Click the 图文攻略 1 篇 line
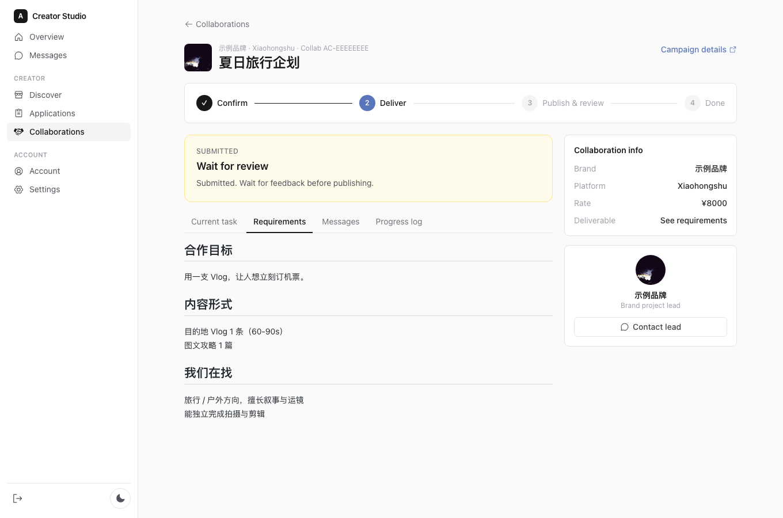This screenshot has width=783, height=518. pyautogui.click(x=208, y=345)
